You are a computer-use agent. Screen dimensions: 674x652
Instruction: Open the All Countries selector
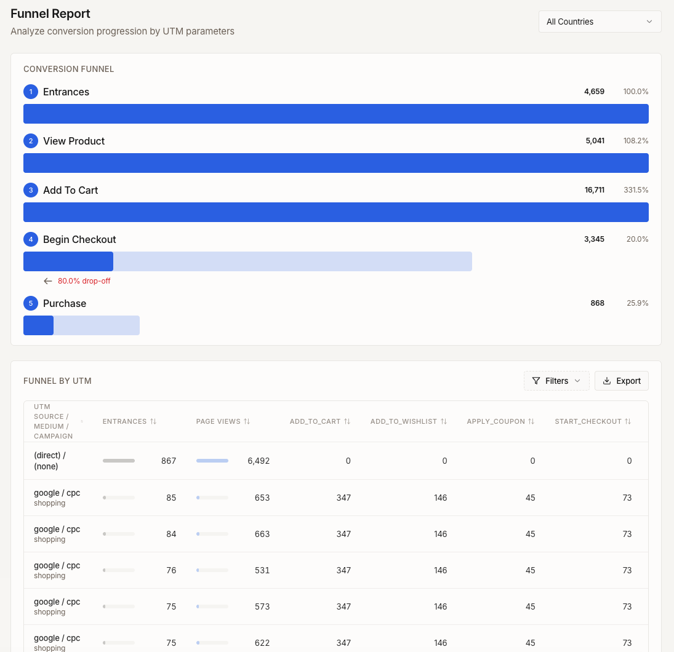pyautogui.click(x=599, y=22)
